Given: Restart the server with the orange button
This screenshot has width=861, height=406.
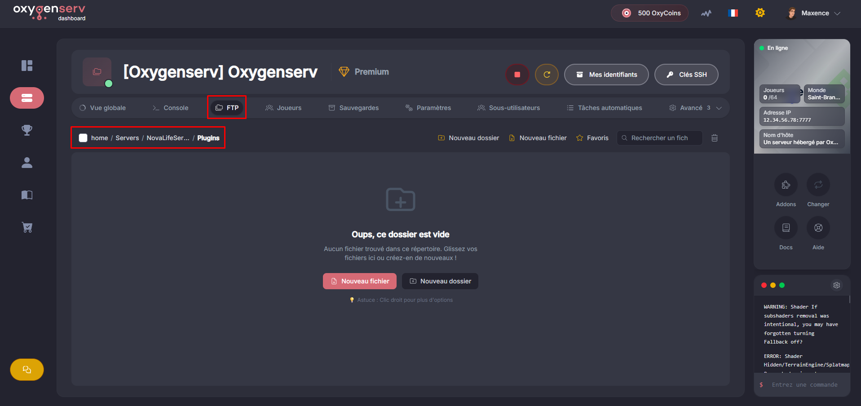Looking at the screenshot, I should 547,75.
